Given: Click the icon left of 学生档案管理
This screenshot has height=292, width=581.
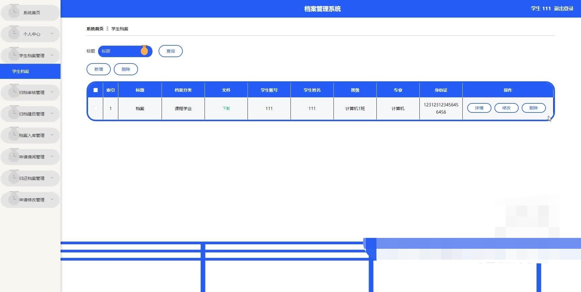Looking at the screenshot, I should coord(14,54).
